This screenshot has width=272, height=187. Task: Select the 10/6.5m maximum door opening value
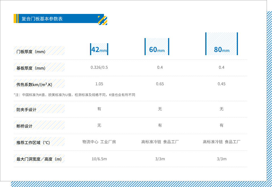[x=99, y=159]
